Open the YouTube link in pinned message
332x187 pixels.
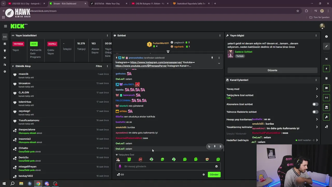(x=141, y=66)
